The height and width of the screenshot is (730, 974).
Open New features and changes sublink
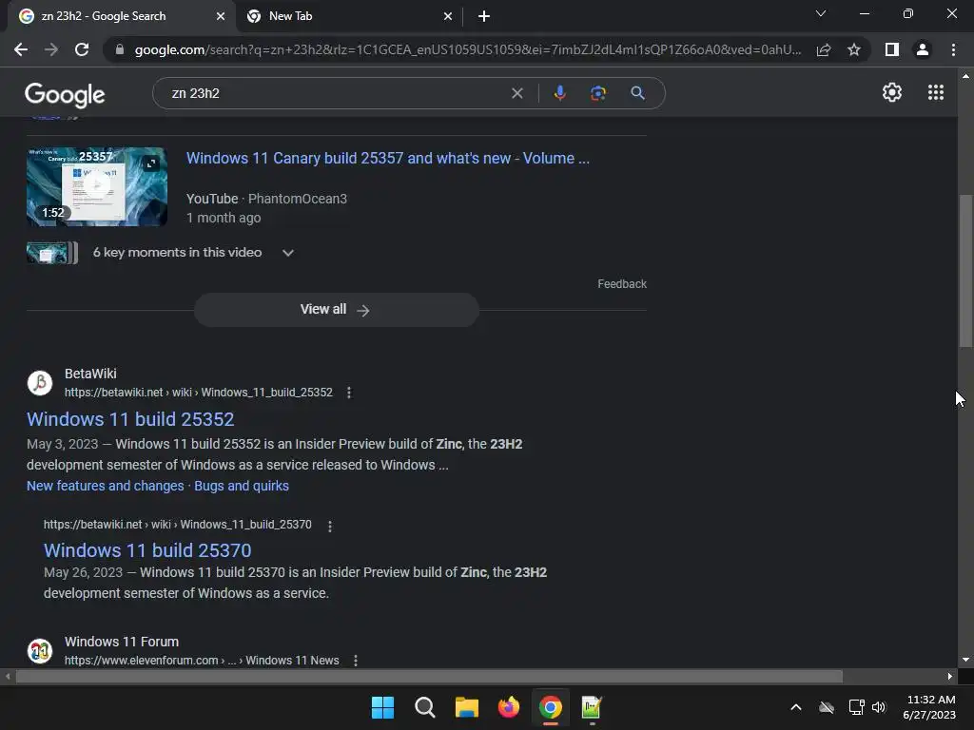[x=105, y=486]
